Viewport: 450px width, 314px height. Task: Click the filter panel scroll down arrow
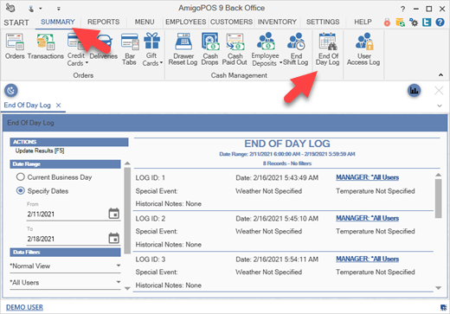click(127, 288)
